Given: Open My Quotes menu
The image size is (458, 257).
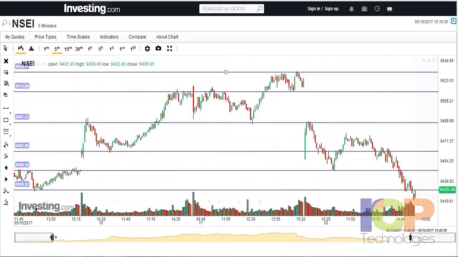Looking at the screenshot, I should click(x=15, y=37).
